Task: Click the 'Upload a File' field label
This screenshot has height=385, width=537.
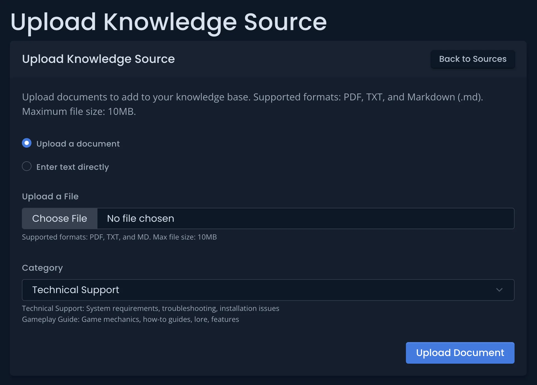Action: click(x=50, y=196)
